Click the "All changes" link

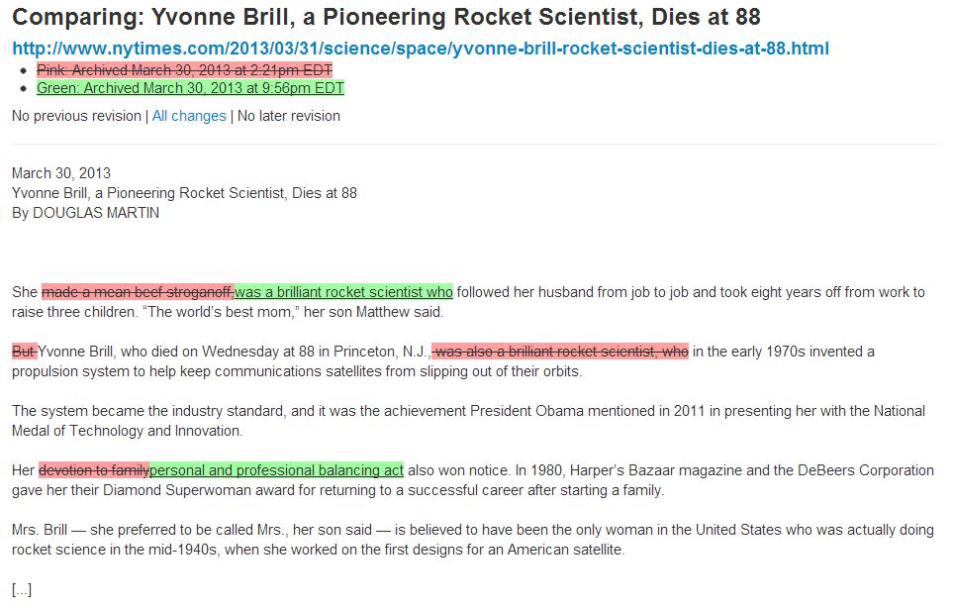[189, 116]
